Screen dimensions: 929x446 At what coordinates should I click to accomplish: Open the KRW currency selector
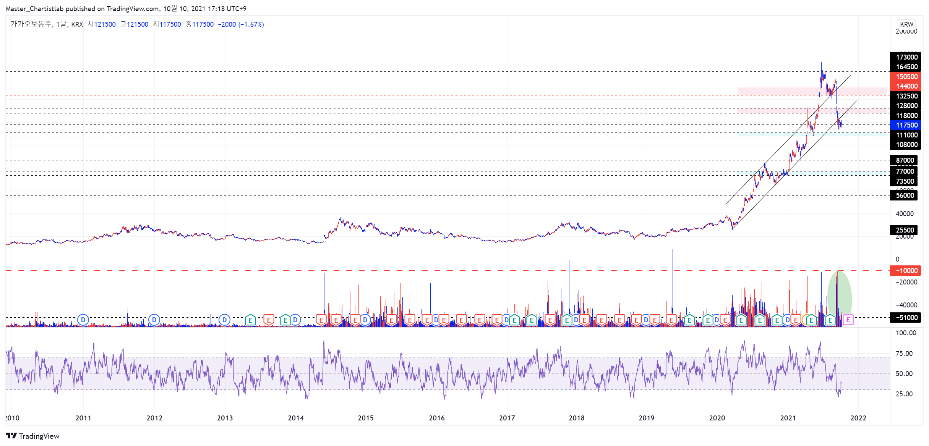tap(906, 24)
